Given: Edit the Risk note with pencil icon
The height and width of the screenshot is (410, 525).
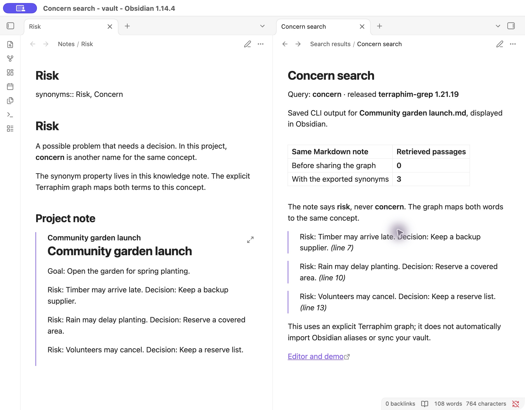Looking at the screenshot, I should pos(247,44).
